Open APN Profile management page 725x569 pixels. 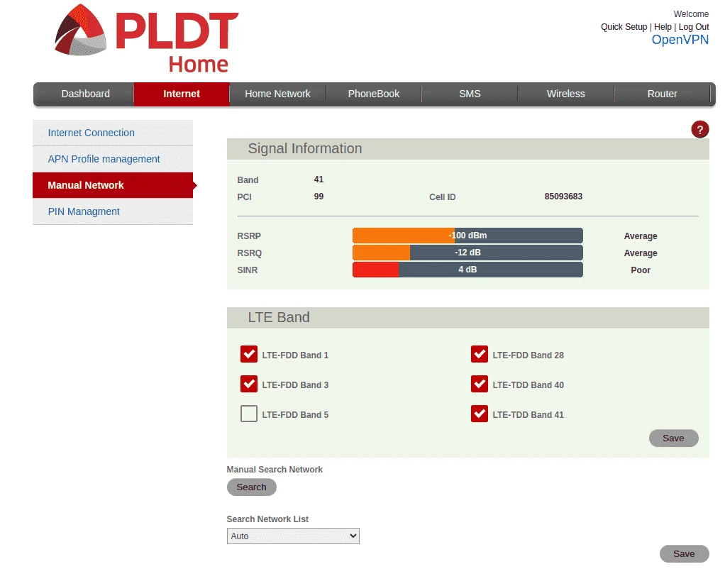pos(113,159)
